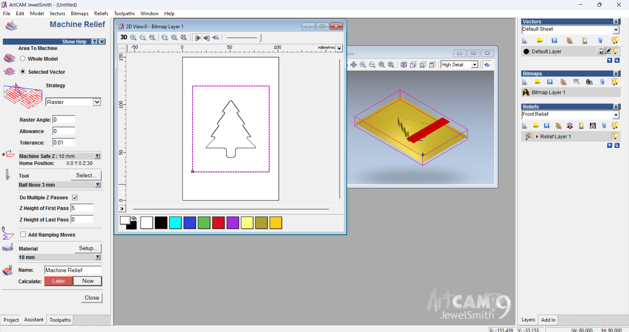Viewport: 629px width, 332px height.
Task: Toggle Default Layer snapping icon
Action: point(608,51)
